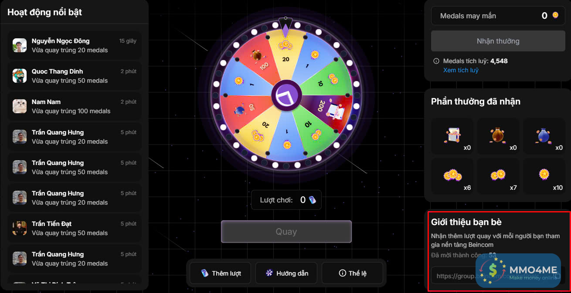571x293 pixels.
Task: Open the Xem tích luỹ link
Action: pyautogui.click(x=461, y=70)
